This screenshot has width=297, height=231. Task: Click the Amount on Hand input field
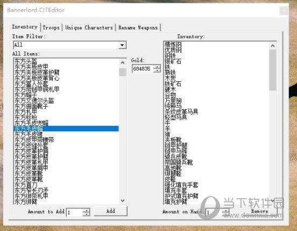tap(214, 212)
